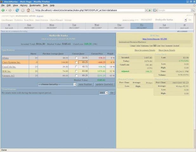This screenshot has width=196, height=152.
Task: Select Sun 09/09/2007 in the week bar
Action: pos(29,26)
